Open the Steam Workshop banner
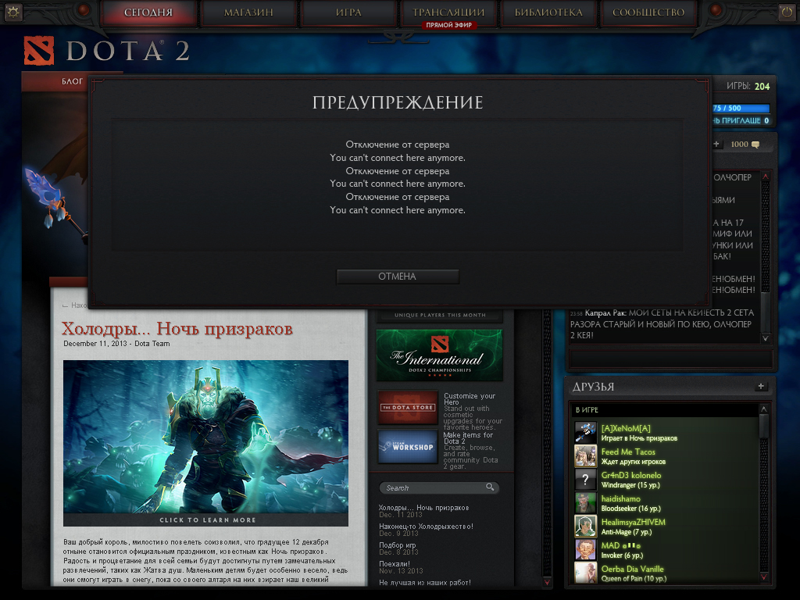This screenshot has width=800, height=600. pos(408,446)
